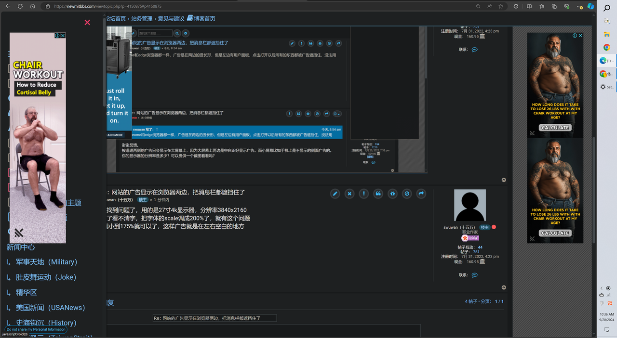Open 帖子互动 44 count link
This screenshot has height=338, width=617.
480,247
